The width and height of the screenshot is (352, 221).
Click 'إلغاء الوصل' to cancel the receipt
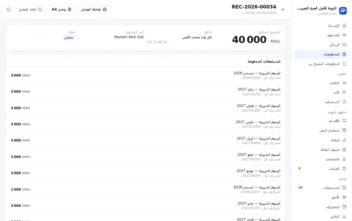click(30, 9)
